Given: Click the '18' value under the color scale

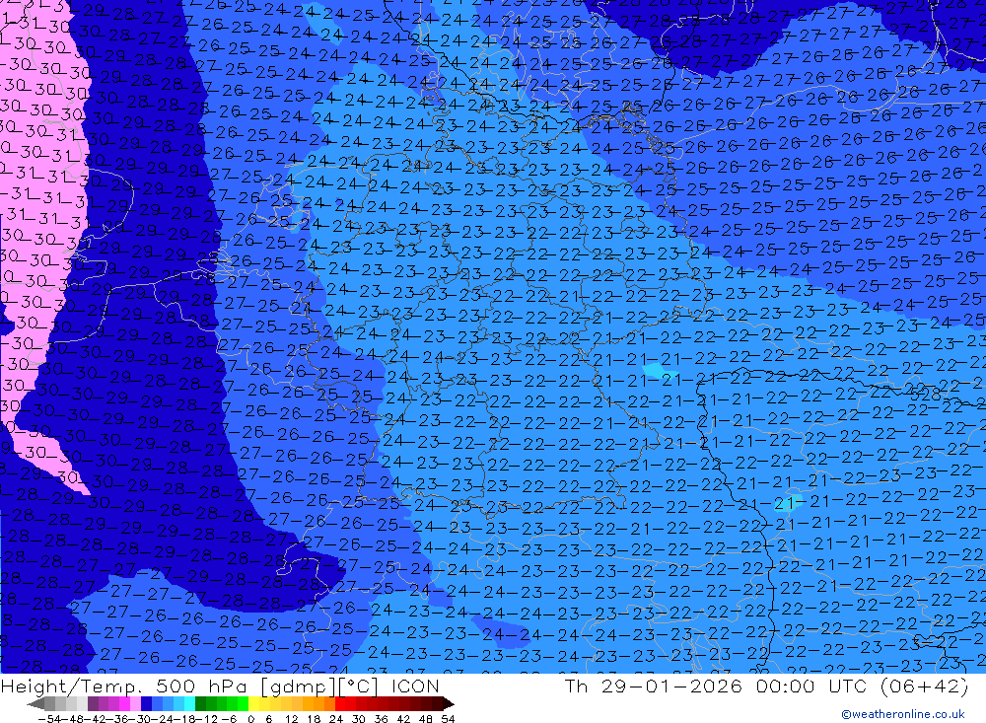Looking at the screenshot, I should point(314,719).
